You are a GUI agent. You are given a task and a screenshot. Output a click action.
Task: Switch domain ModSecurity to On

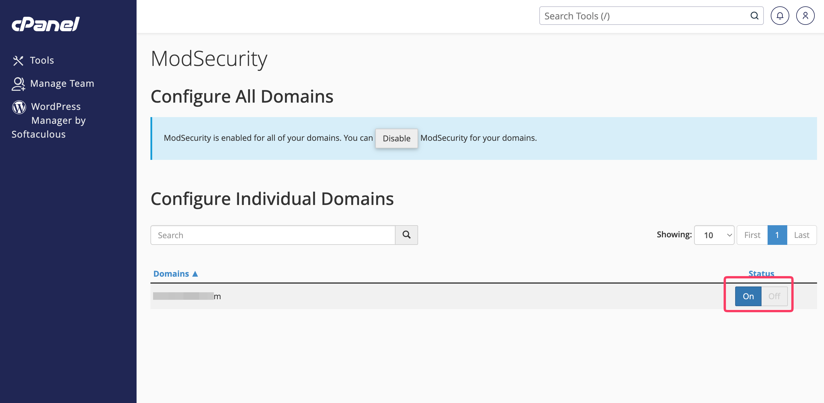point(748,296)
